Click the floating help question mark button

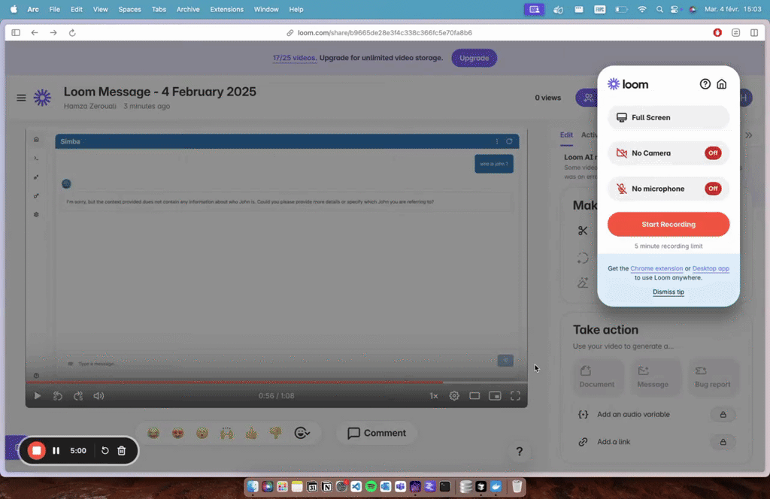click(519, 452)
